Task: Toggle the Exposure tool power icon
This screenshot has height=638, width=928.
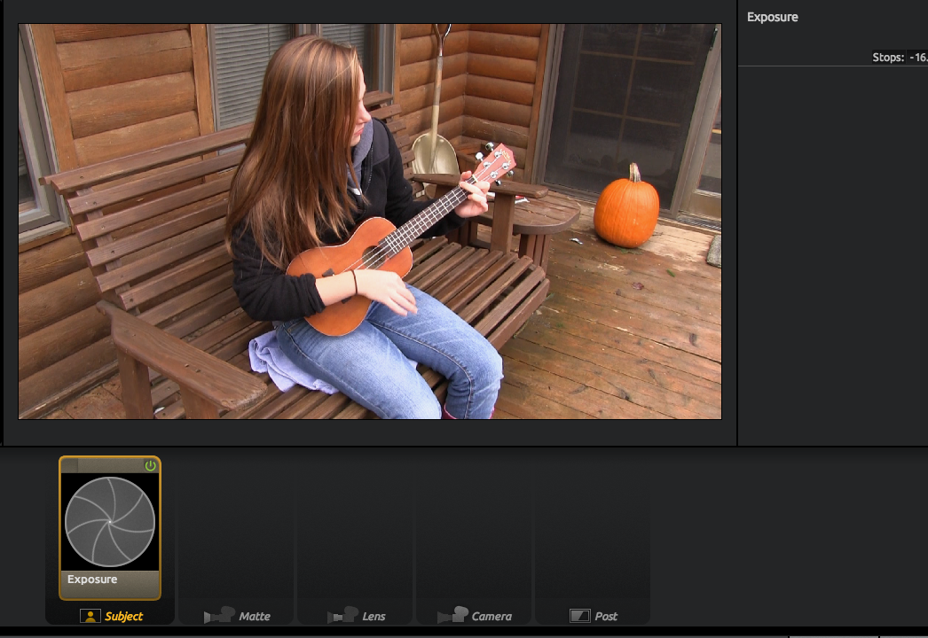Action: pos(150,465)
